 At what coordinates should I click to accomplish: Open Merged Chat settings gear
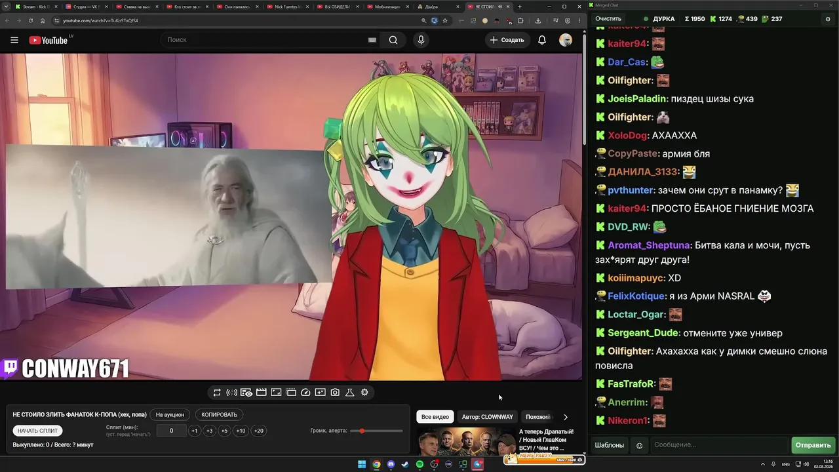pyautogui.click(x=828, y=19)
